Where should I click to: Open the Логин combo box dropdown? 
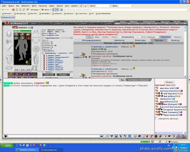coord(110,6)
